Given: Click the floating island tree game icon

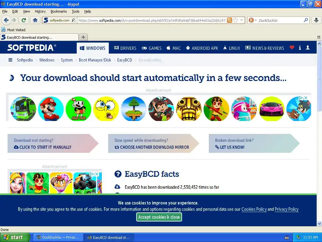Looking at the screenshot, I should [133, 109].
